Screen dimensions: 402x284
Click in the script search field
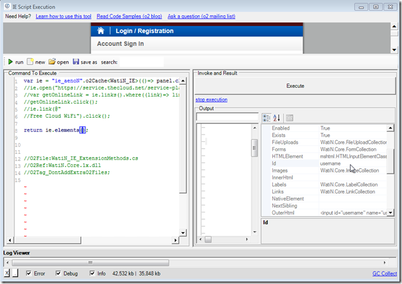click(x=141, y=62)
